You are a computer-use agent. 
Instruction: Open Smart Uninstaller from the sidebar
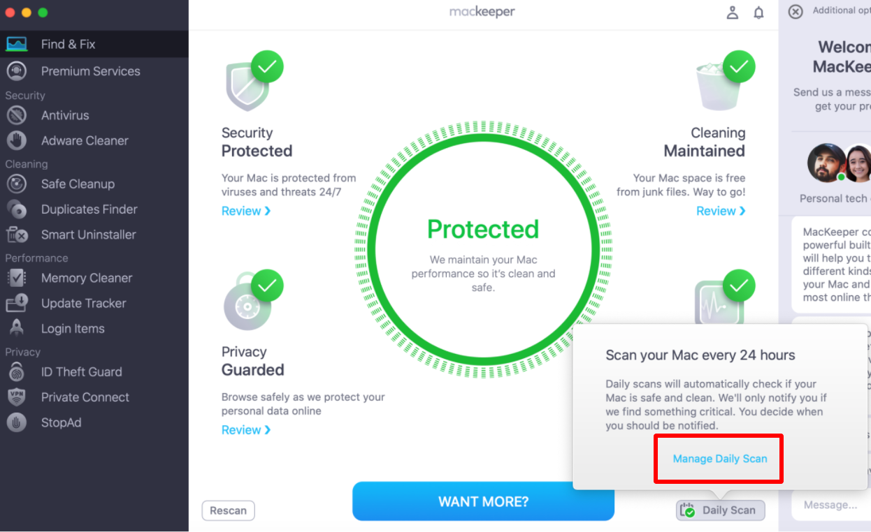point(94,235)
